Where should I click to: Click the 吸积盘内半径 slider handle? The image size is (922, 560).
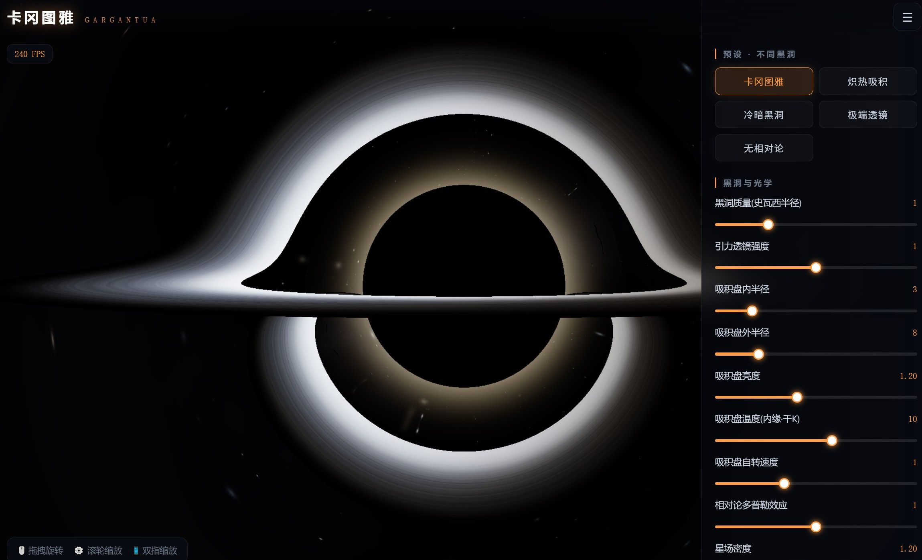[752, 311]
